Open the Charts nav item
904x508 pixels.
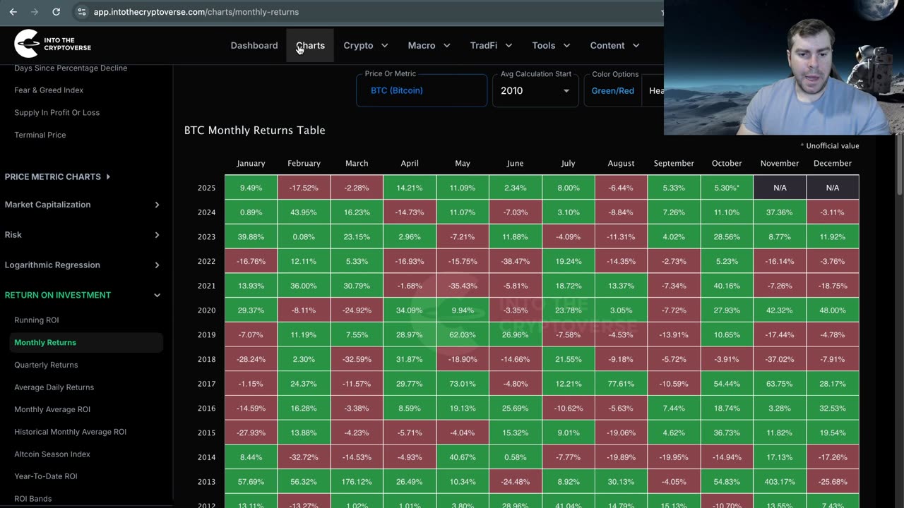pyautogui.click(x=310, y=45)
